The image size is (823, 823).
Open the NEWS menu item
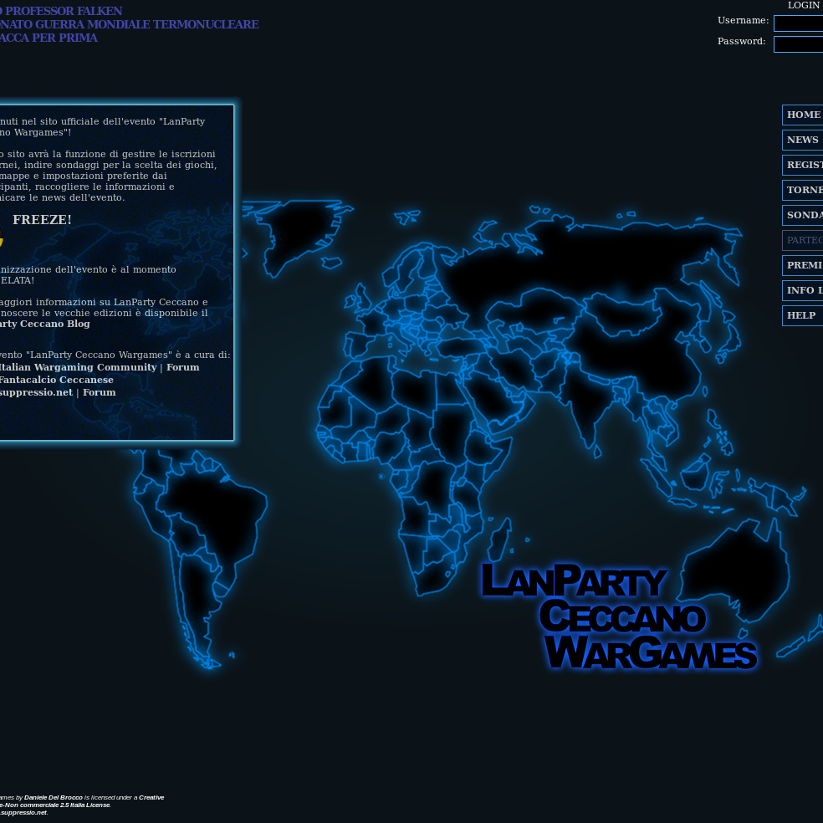[803, 141]
